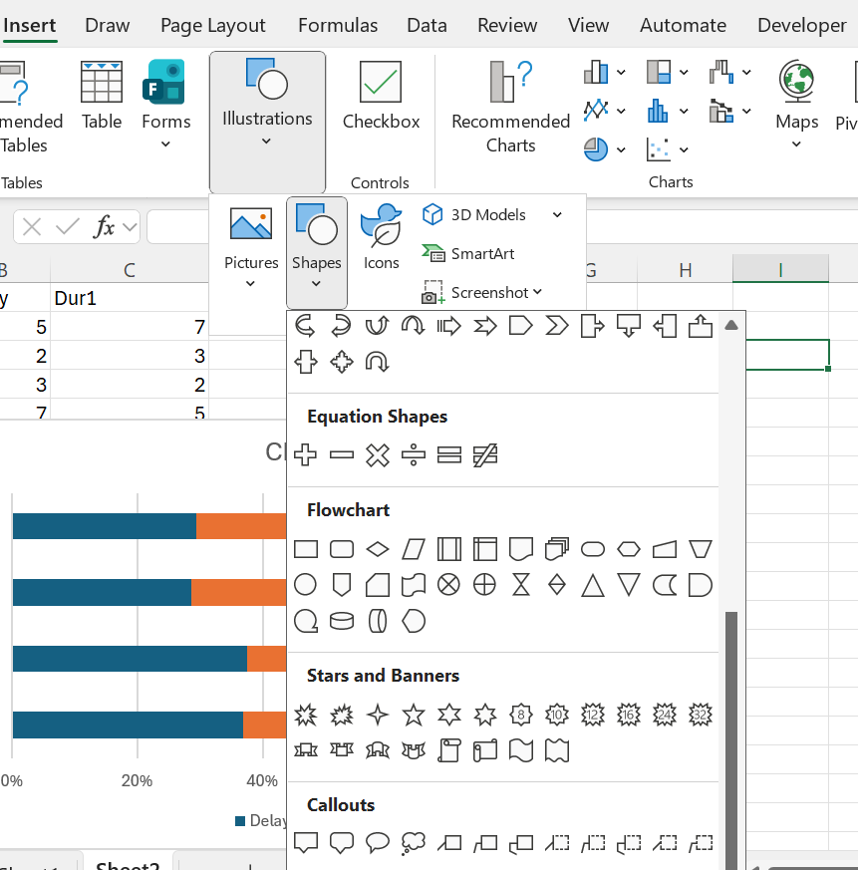Image resolution: width=858 pixels, height=870 pixels.
Task: Pick the Flowchart Process rectangle shape
Action: tap(306, 549)
